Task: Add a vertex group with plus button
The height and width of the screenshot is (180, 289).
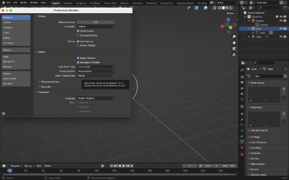Action: click(284, 89)
